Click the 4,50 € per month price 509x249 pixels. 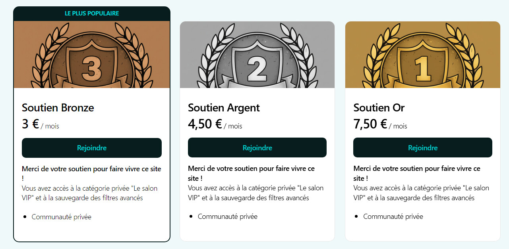[215, 125]
